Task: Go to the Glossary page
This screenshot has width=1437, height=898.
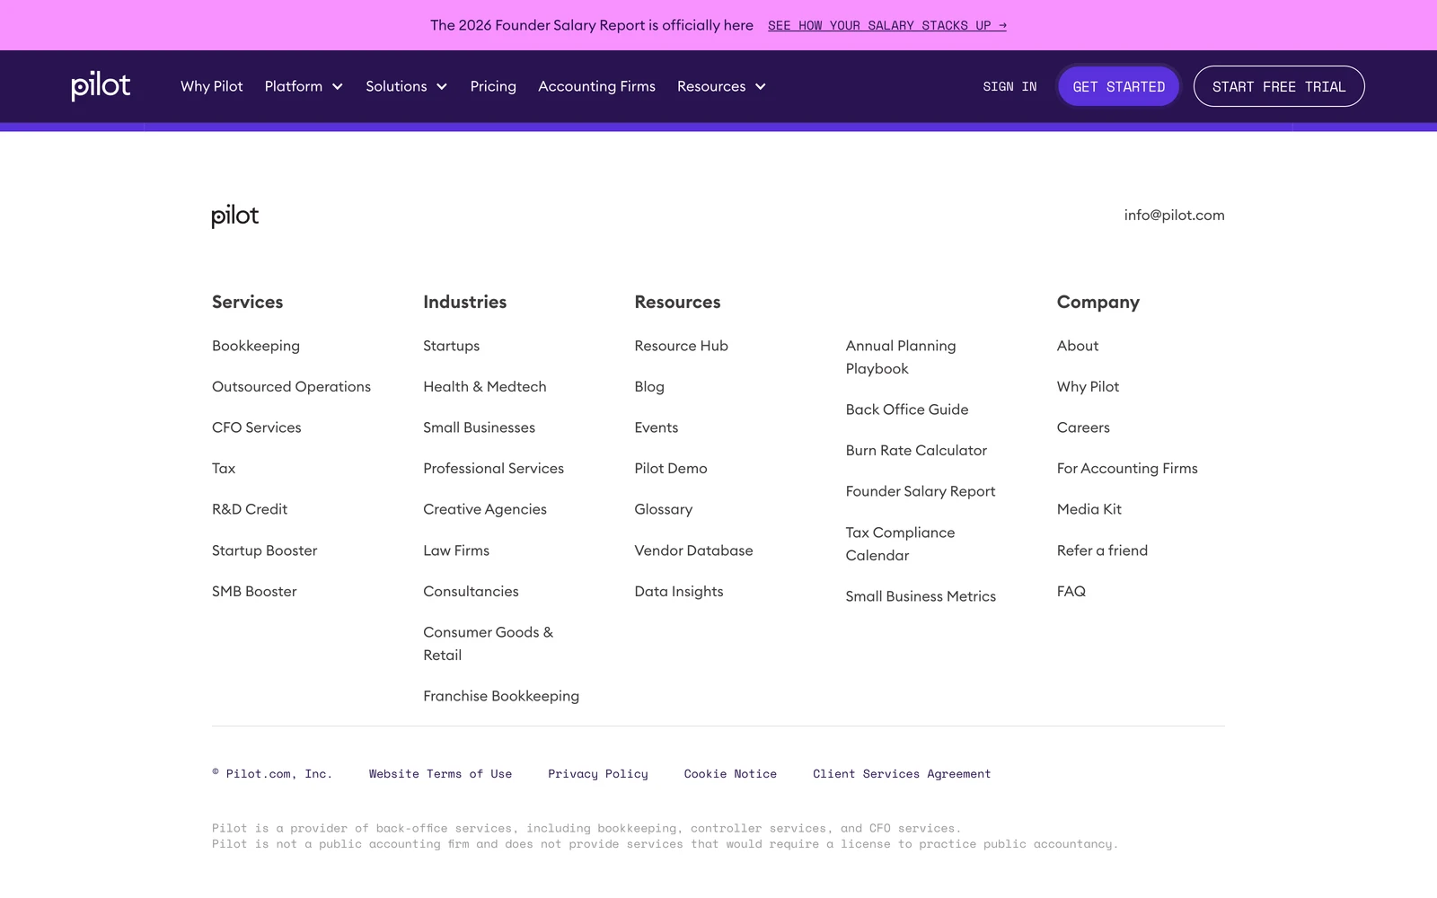Action: [x=664, y=509]
